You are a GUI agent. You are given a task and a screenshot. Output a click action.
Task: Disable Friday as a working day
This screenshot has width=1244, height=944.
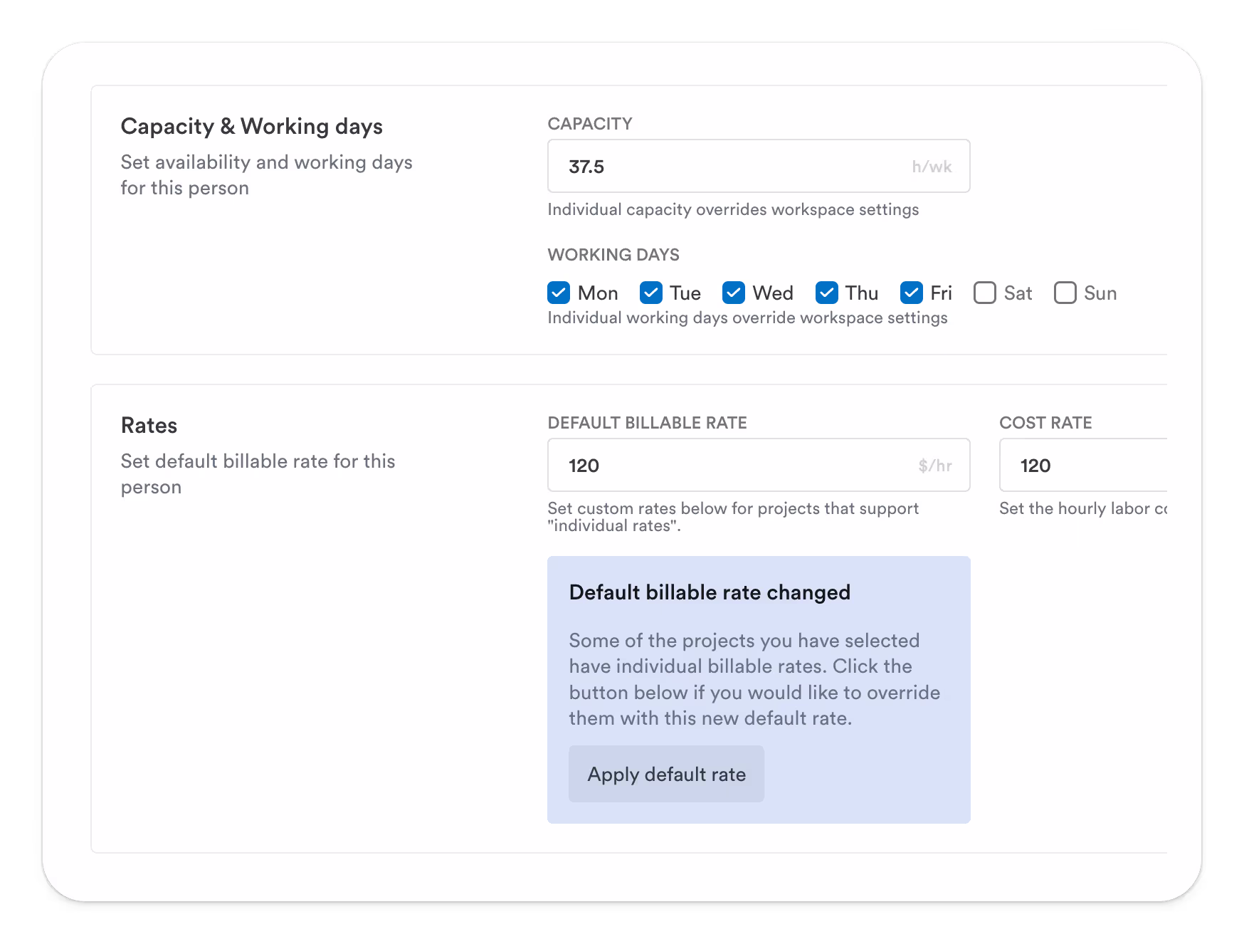(x=911, y=293)
